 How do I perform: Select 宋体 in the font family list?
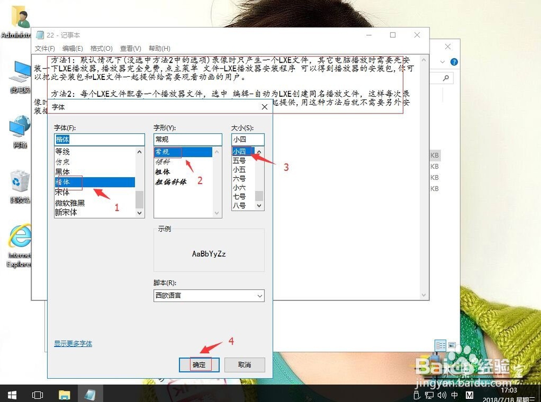[x=63, y=192]
